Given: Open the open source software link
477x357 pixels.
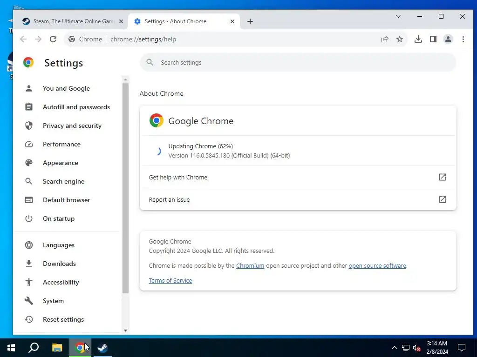Looking at the screenshot, I should pos(377,265).
